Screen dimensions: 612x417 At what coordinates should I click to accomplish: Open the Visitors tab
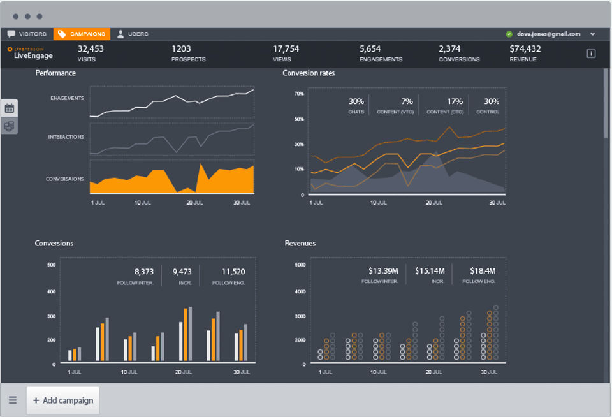point(27,34)
